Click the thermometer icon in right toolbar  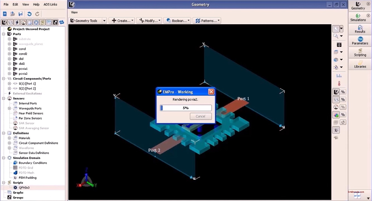(x=339, y=83)
